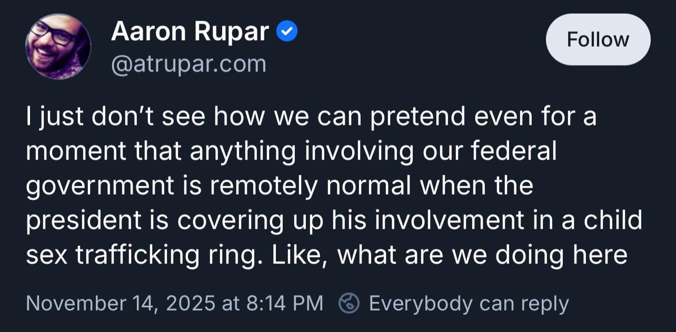The height and width of the screenshot is (332, 676).
Task: Click the blue verified checkmark badge
Action: (288, 33)
